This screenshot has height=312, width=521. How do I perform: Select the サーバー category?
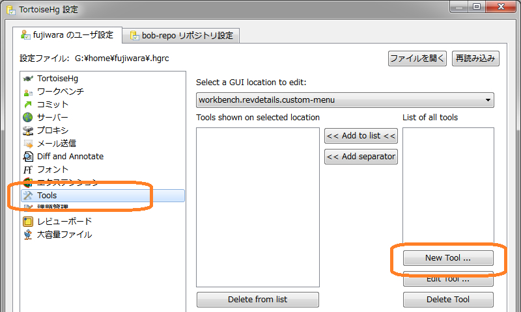pyautogui.click(x=103, y=118)
